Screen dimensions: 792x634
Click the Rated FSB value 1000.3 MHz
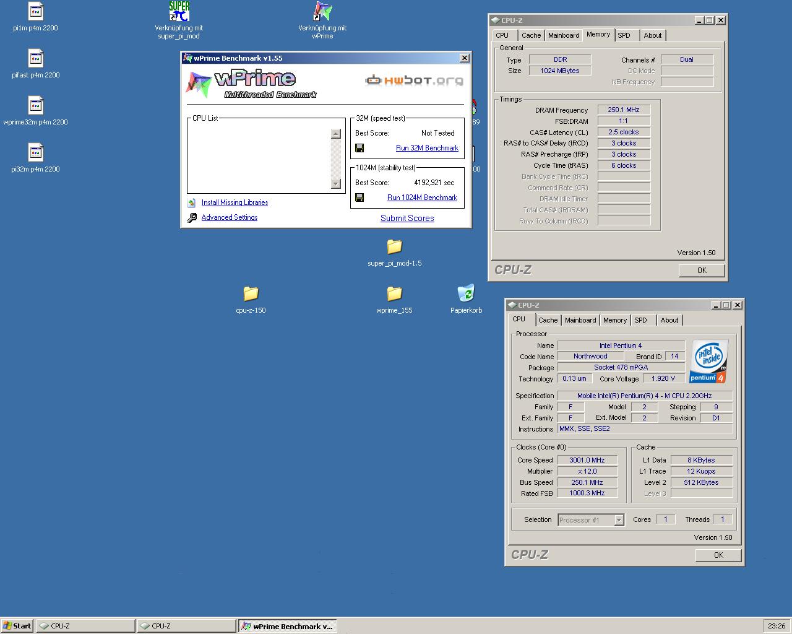click(587, 493)
